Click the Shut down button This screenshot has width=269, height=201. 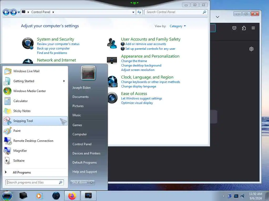pyautogui.click(x=80, y=182)
